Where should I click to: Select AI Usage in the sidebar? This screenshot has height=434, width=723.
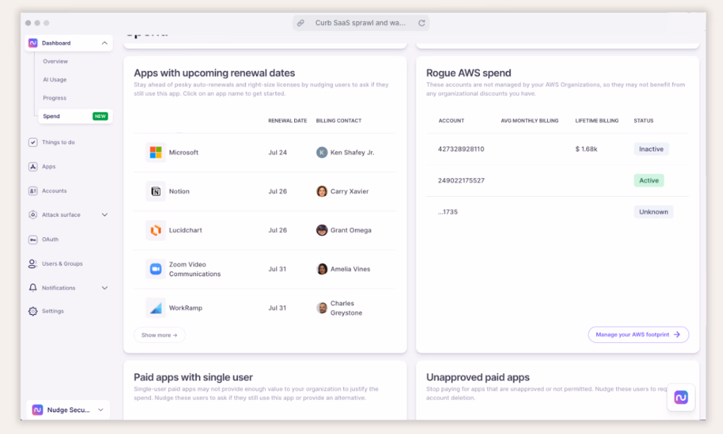54,80
